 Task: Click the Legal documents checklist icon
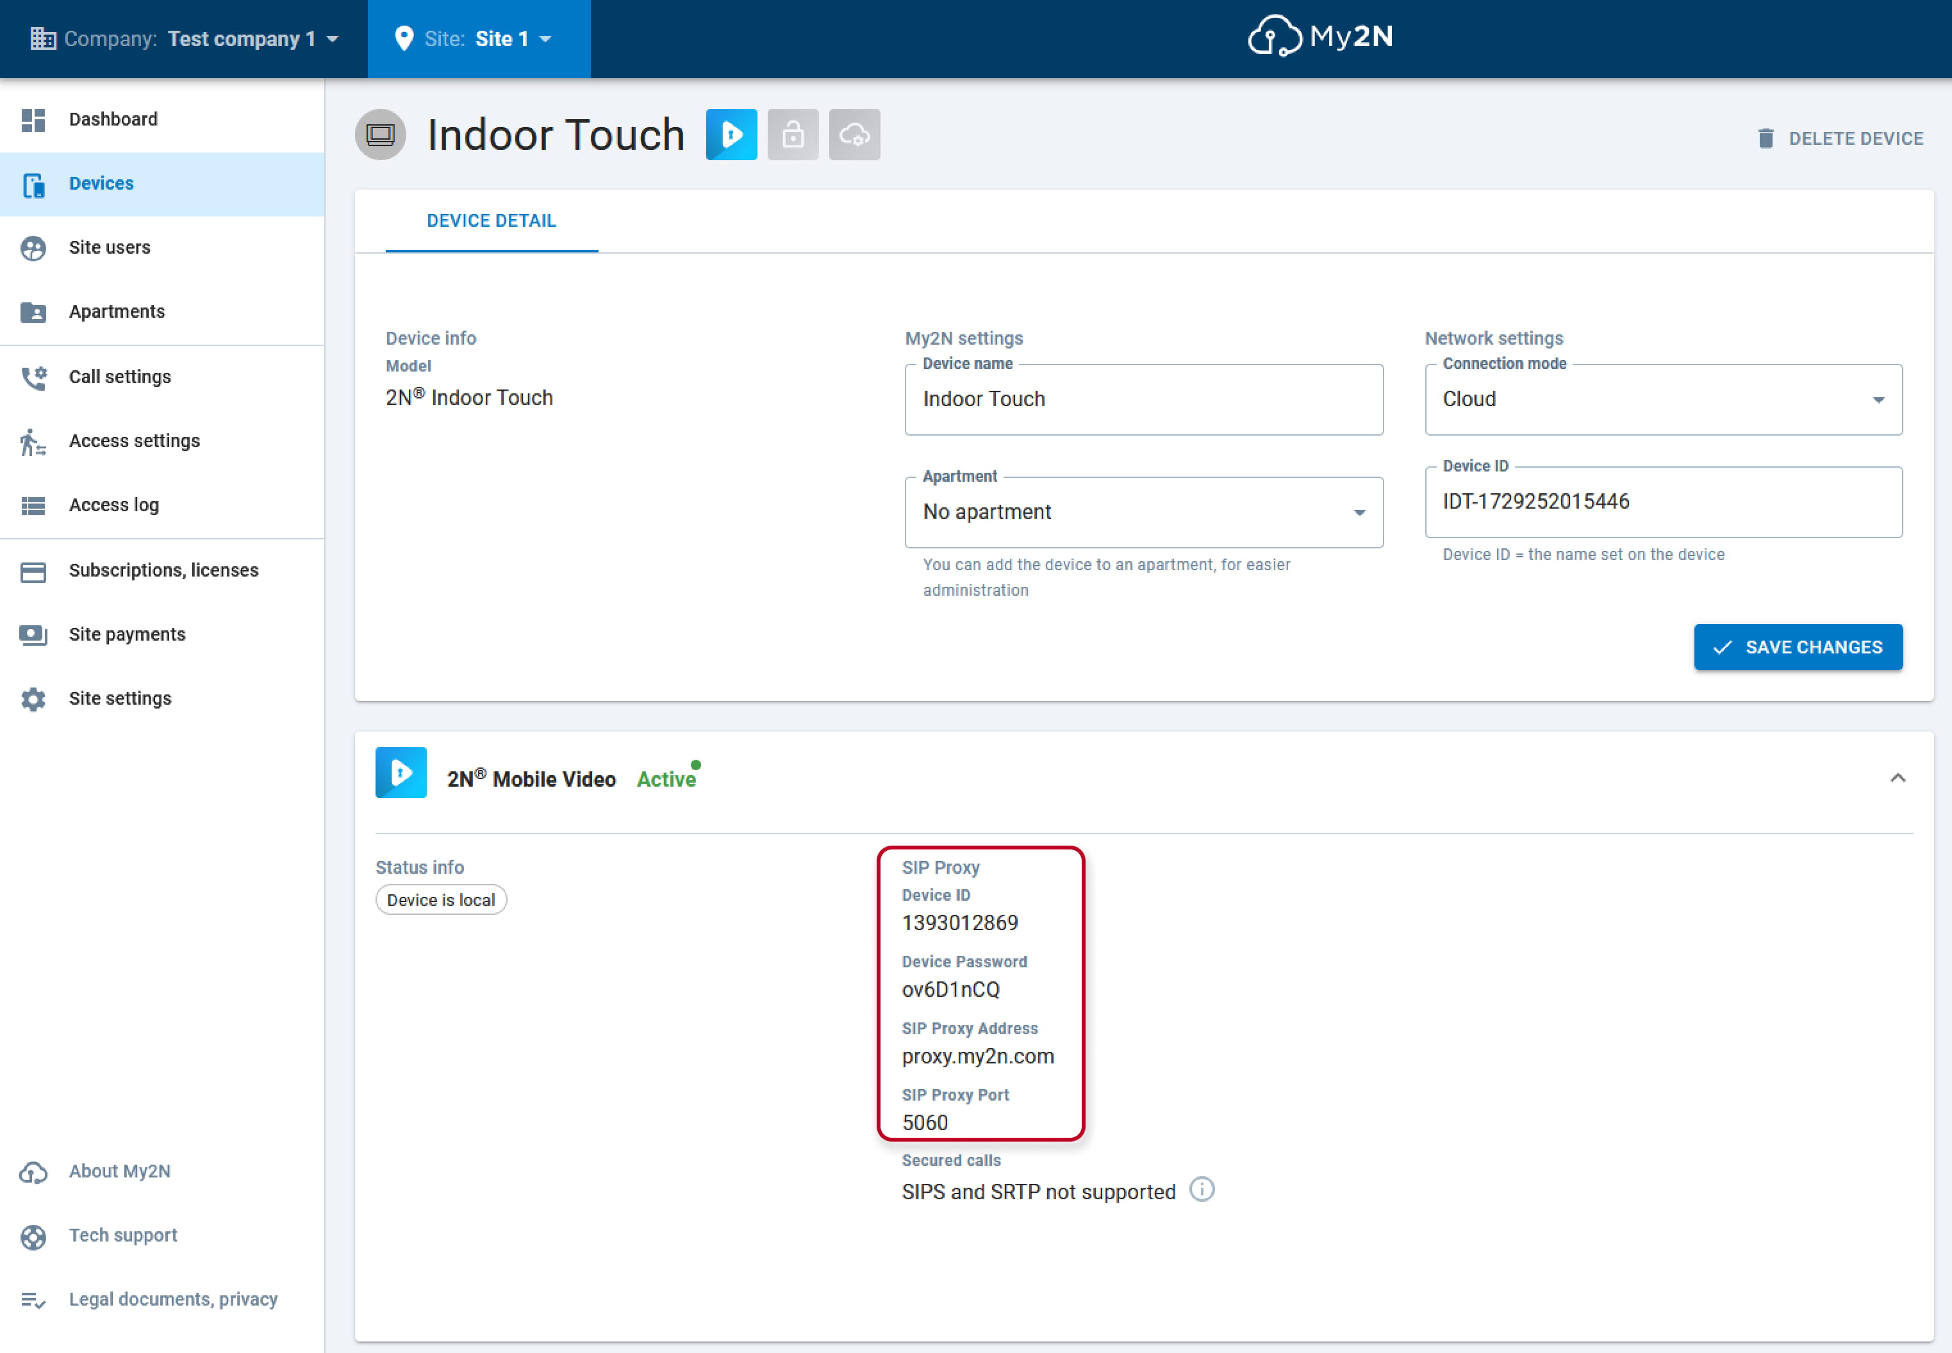pyautogui.click(x=33, y=1300)
